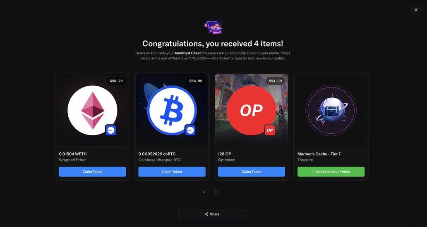Click the Mariner's Cache - Tier 7 title
Screen dimensions: 427x227
[319, 154]
